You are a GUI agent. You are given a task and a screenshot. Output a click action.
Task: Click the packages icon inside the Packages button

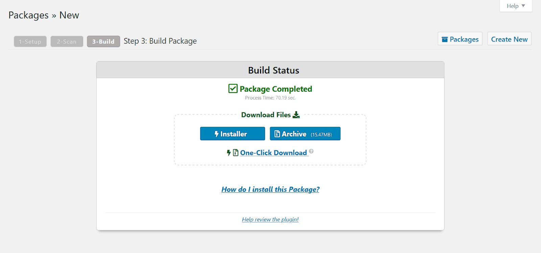[x=444, y=39]
